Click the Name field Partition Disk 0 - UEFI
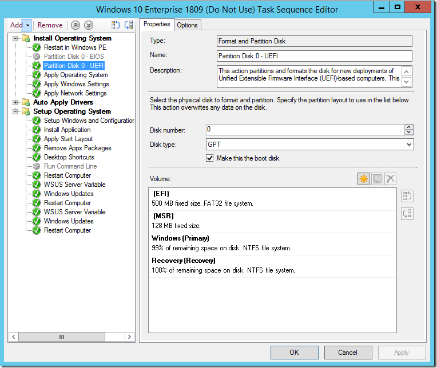Viewport: 437px width, 368px height. click(315, 56)
